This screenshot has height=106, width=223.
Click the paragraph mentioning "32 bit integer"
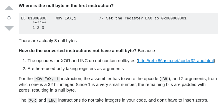(118, 85)
